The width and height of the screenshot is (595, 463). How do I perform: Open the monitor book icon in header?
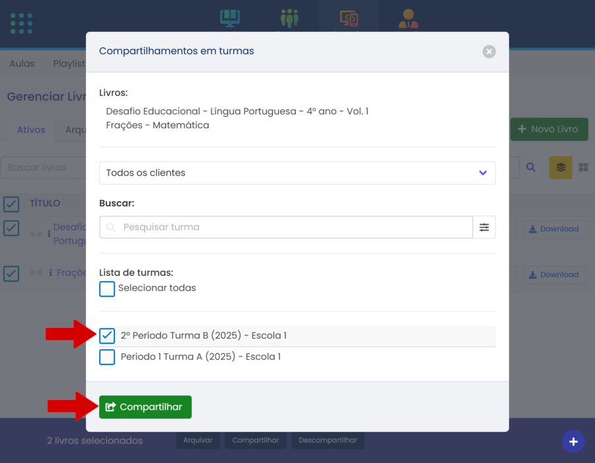229,18
